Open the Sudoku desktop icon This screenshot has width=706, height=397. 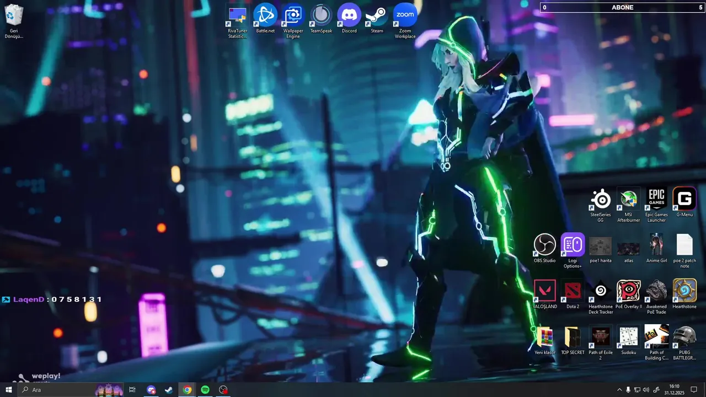[x=628, y=340]
